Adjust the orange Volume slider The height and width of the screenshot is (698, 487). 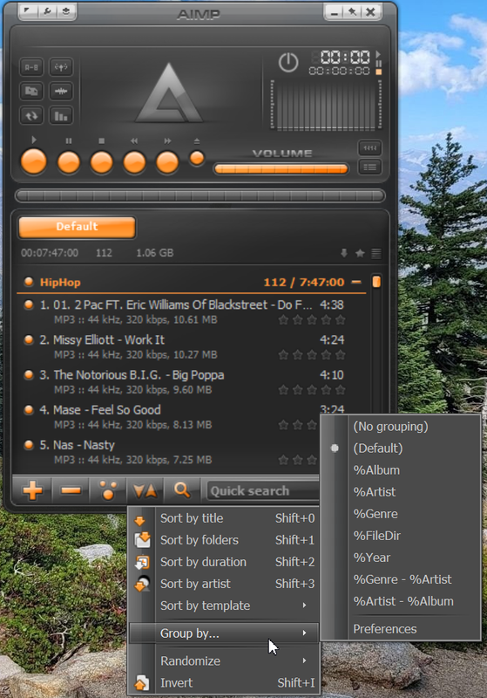(x=281, y=168)
